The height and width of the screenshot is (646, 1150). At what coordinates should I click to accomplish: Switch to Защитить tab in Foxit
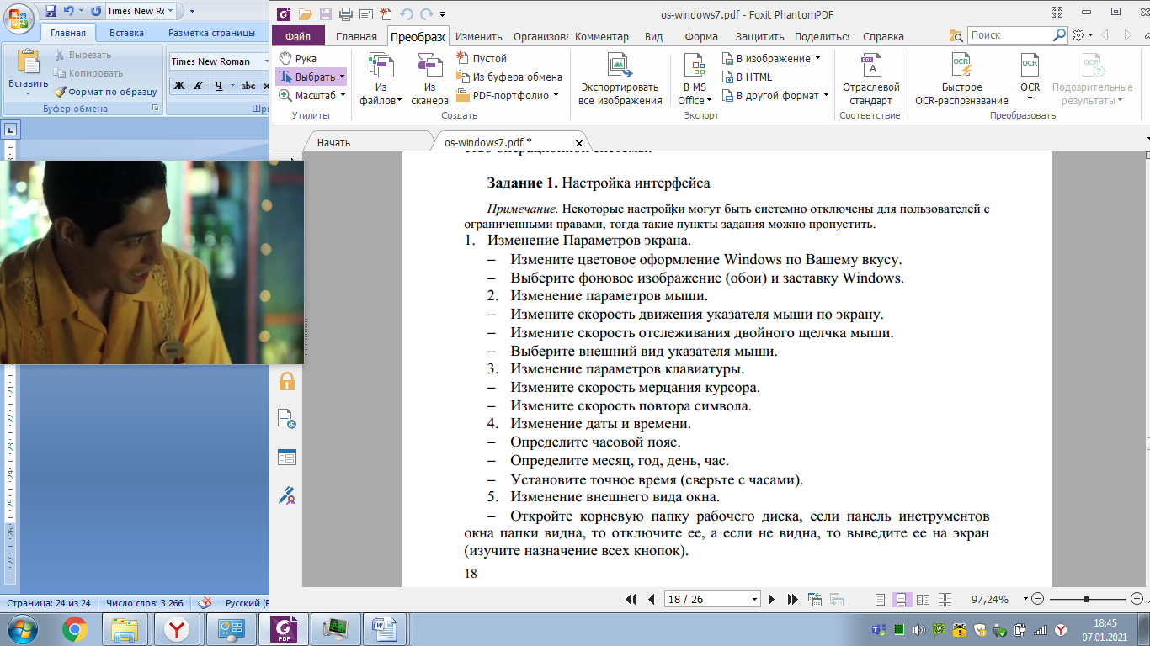759,36
